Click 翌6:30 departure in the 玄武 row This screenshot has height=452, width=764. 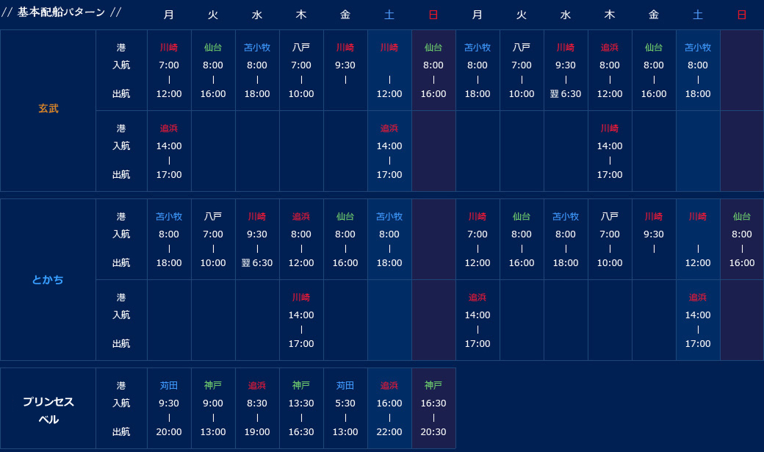(x=566, y=94)
